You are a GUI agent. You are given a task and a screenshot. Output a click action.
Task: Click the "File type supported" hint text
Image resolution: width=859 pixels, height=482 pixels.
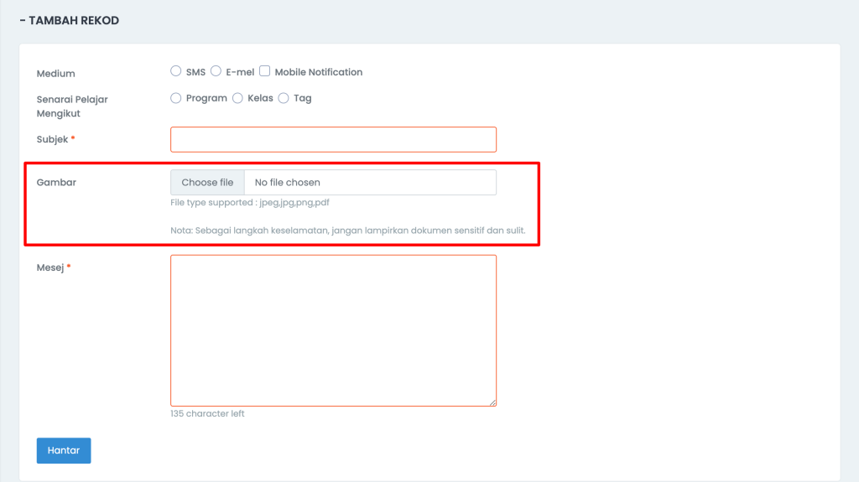250,203
